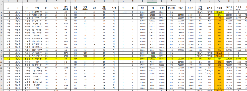
Task: Select the 전체 세대수 cell showing 3375
Action: (x=66, y=53)
